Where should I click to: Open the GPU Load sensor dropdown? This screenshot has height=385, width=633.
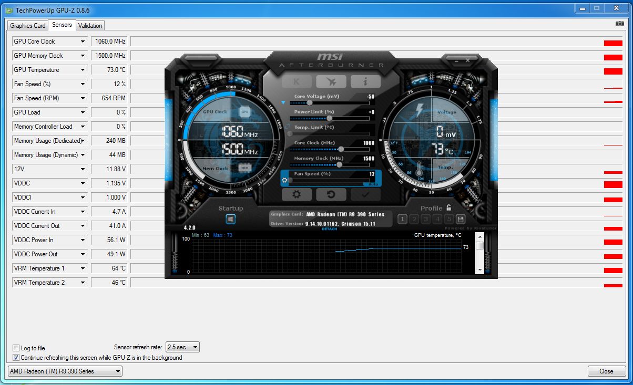pos(83,112)
